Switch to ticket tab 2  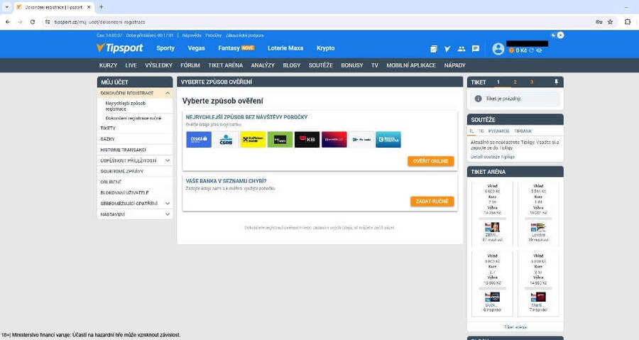tap(515, 82)
